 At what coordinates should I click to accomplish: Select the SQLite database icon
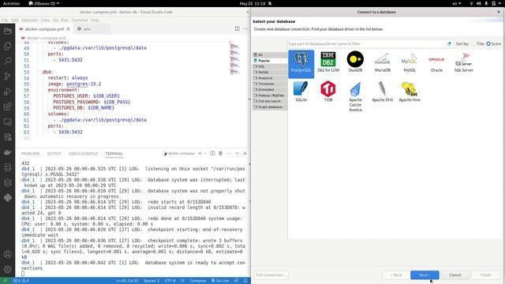(301, 92)
